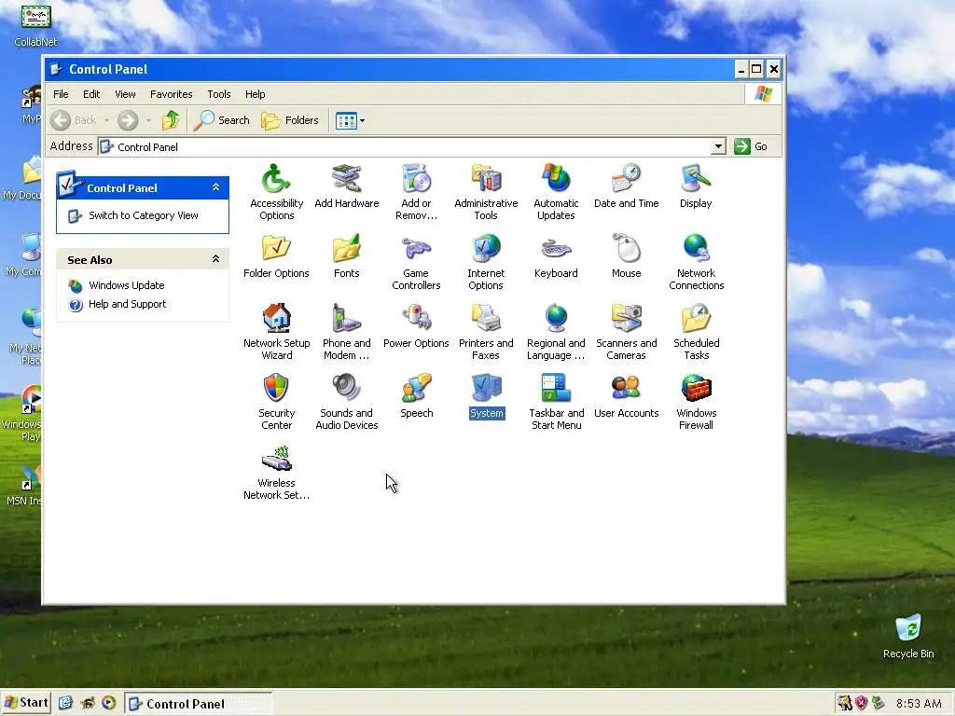Open the Edit menu
Image resolution: width=955 pixels, height=716 pixels.
[91, 94]
